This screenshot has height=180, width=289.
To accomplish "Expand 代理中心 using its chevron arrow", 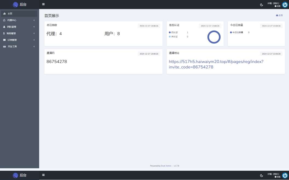I will click(34, 20).
